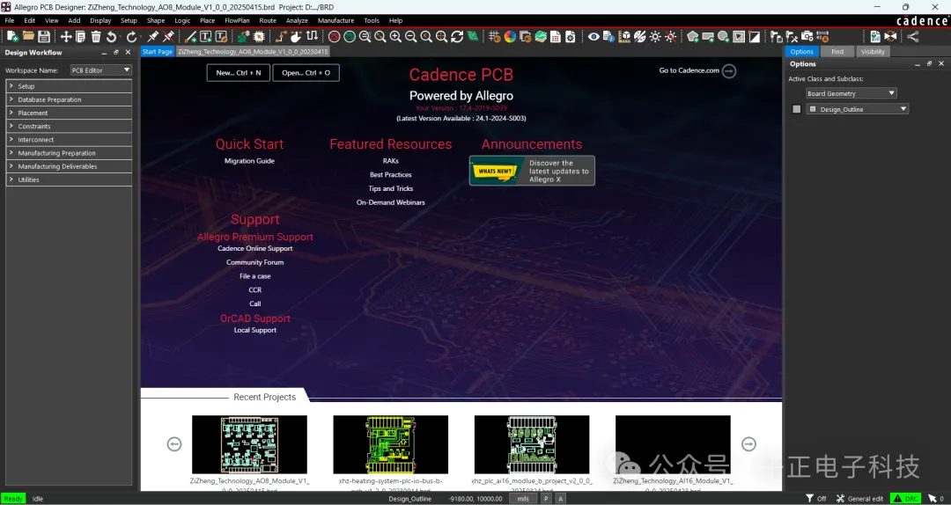Click the What's New announcement banner
Screen dimensions: 951x505
(x=532, y=171)
